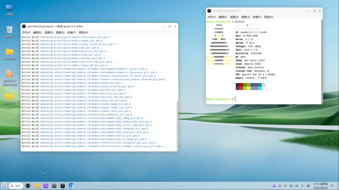Open 文件(F) menu in neofetch terminal
339x190 pixels.
coord(212,17)
